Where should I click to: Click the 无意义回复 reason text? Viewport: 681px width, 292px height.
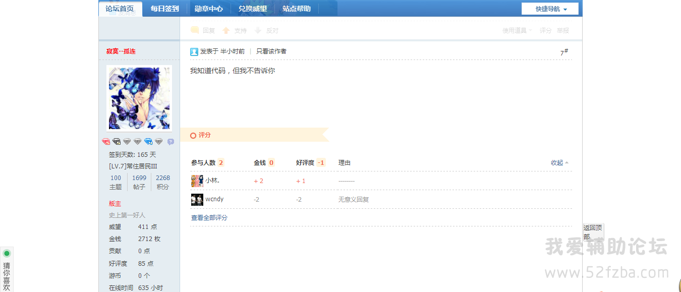[x=354, y=200]
